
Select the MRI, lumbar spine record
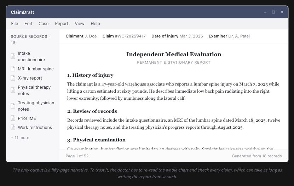click(33, 69)
